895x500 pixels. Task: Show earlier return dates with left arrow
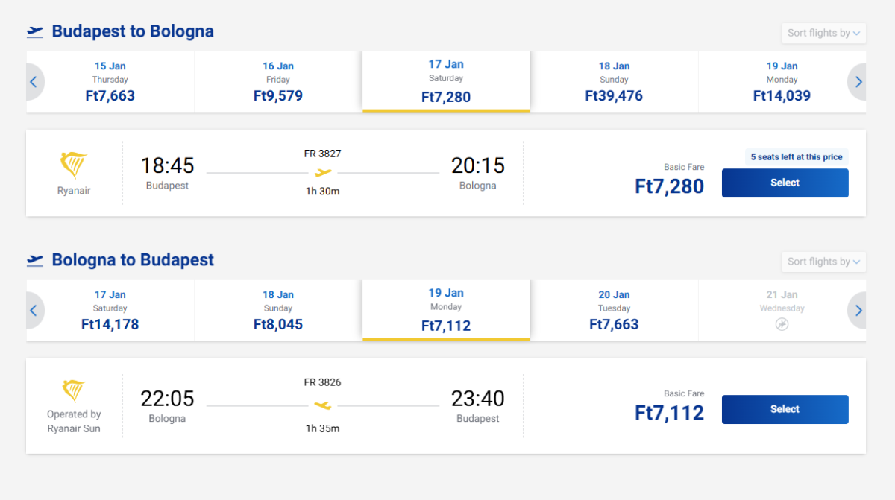click(34, 311)
